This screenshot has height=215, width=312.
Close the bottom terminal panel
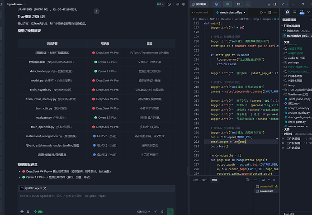pos(274,180)
